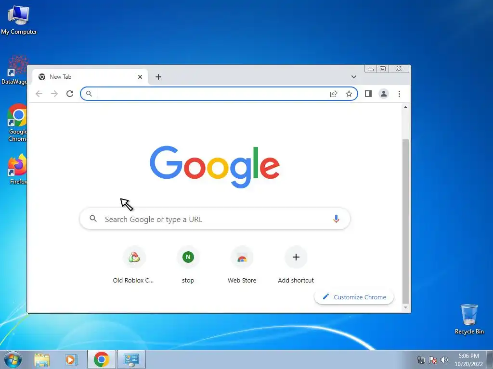The width and height of the screenshot is (493, 369).
Task: Click the address bar search magnifier icon
Action: [x=89, y=94]
